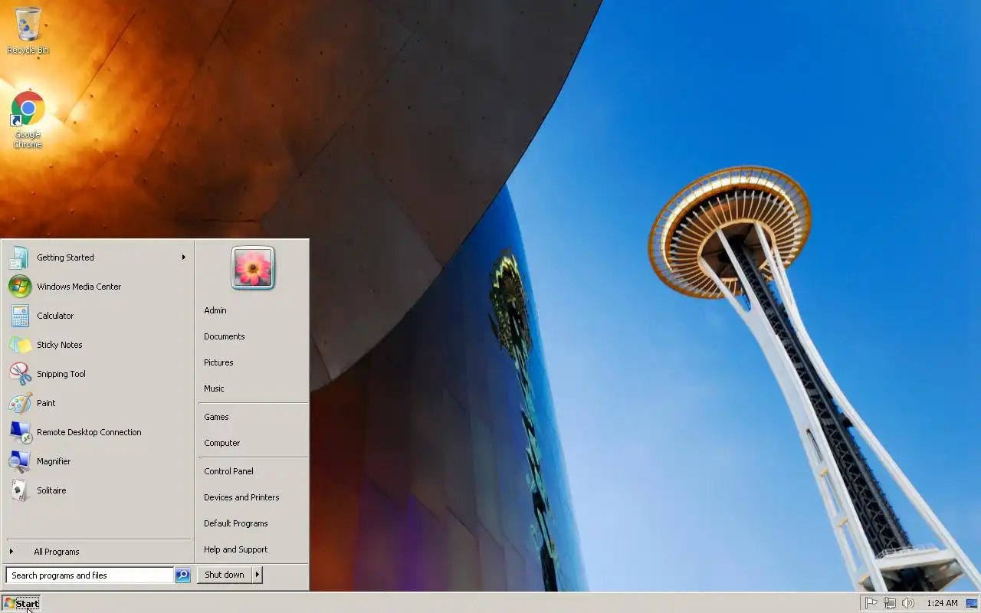This screenshot has width=981, height=613.
Task: Open Snipping Tool scissors icon
Action: point(20,374)
